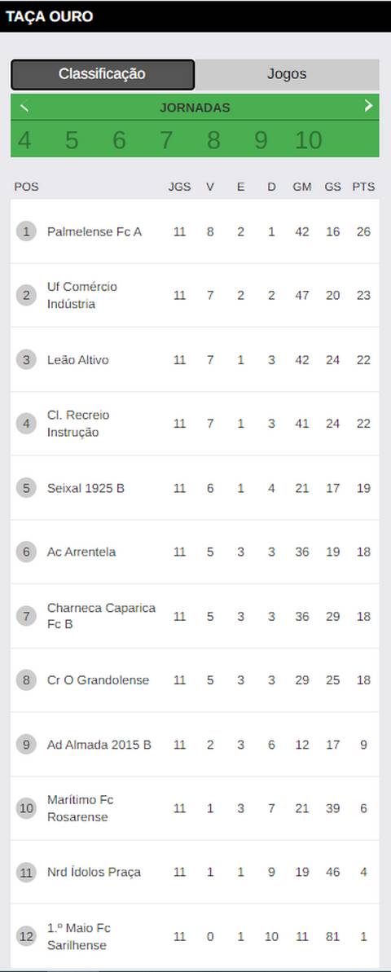The height and width of the screenshot is (972, 391).
Task: Open the Classificação tab
Action: pyautogui.click(x=103, y=74)
